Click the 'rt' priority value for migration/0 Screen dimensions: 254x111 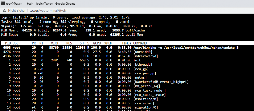(34, 107)
